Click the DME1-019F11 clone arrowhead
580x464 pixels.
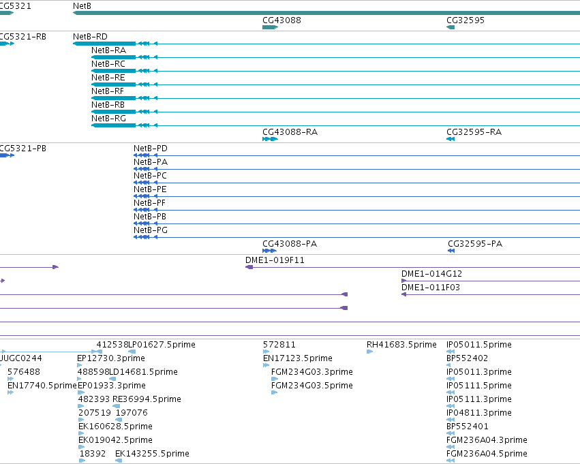249,267
